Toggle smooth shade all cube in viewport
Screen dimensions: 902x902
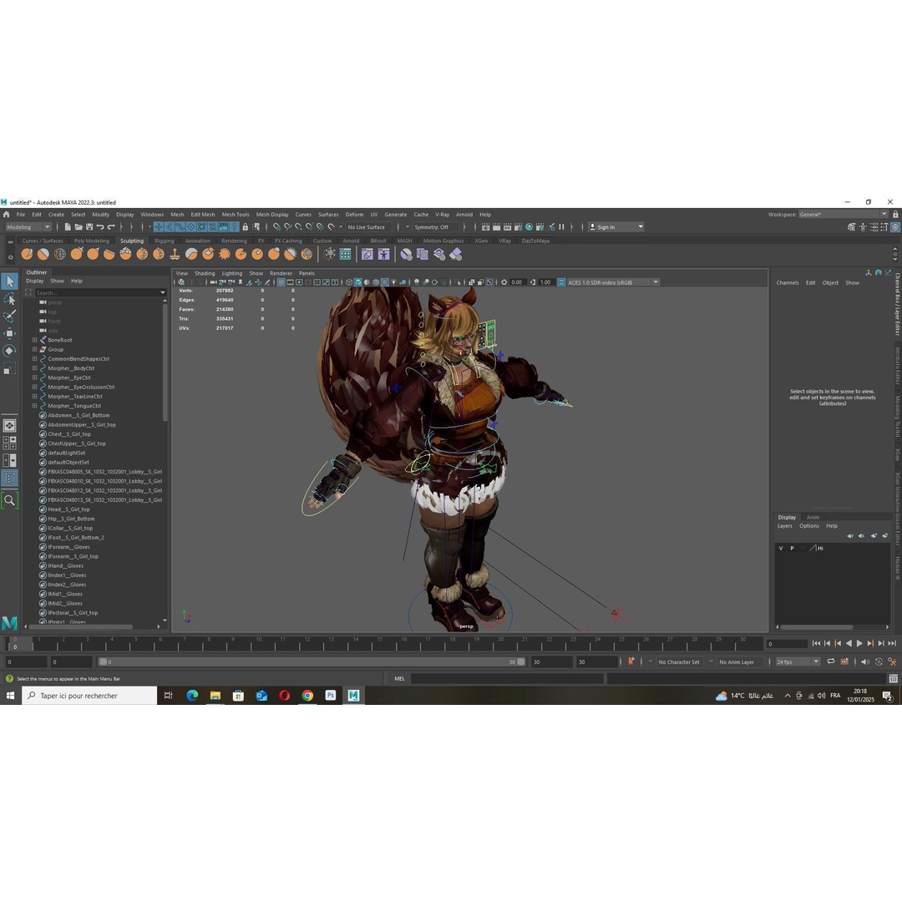357,282
